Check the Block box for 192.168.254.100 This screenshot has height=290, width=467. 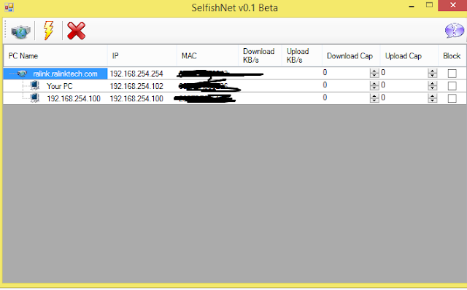tap(452, 98)
